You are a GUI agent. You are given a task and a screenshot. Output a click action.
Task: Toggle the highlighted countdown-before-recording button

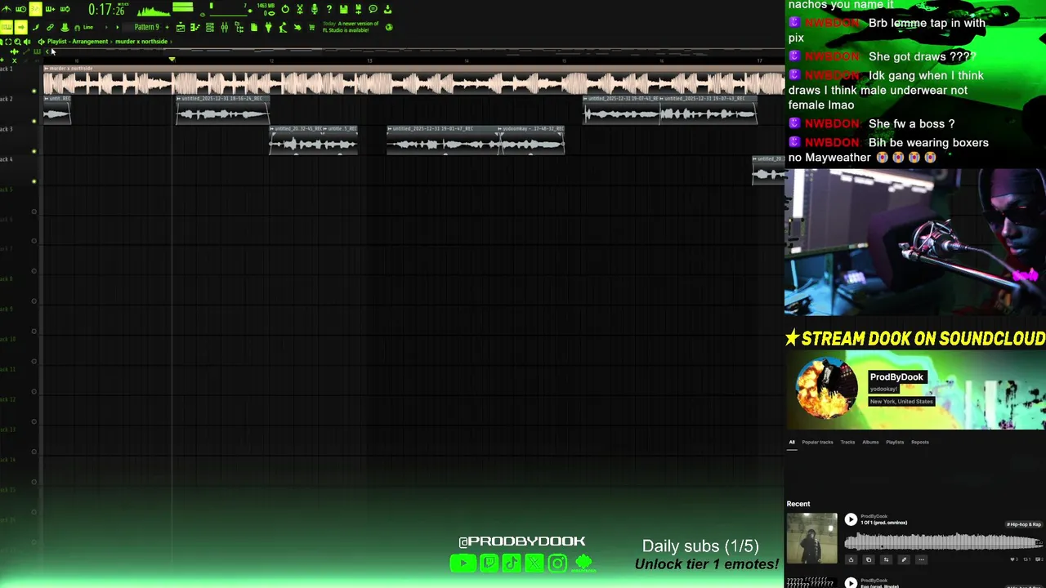tap(35, 9)
